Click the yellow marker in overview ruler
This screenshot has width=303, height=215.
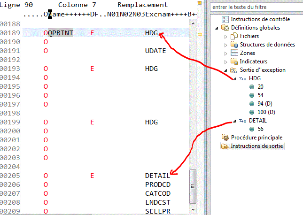coord(200,34)
